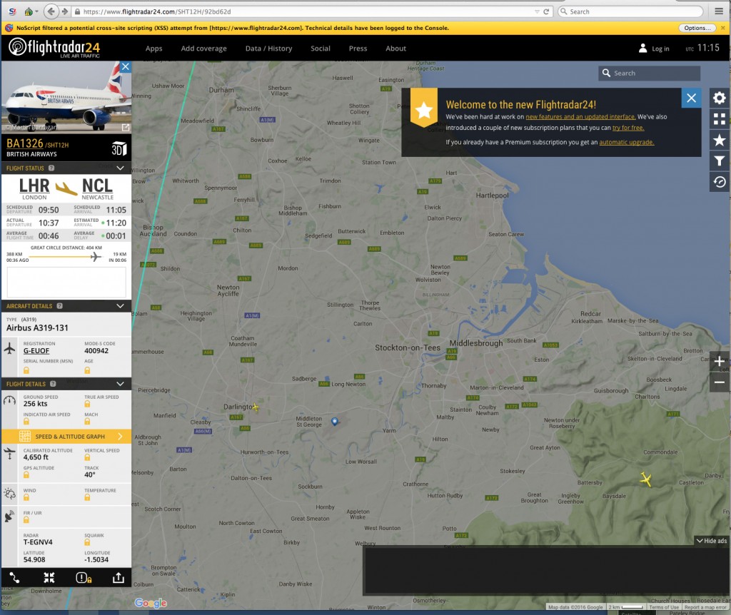Open the Data / History menu
This screenshot has width=731, height=615.
tap(269, 49)
